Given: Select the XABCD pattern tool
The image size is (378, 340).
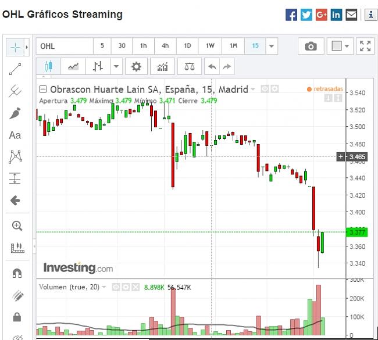Looking at the screenshot, I should pos(15,157).
